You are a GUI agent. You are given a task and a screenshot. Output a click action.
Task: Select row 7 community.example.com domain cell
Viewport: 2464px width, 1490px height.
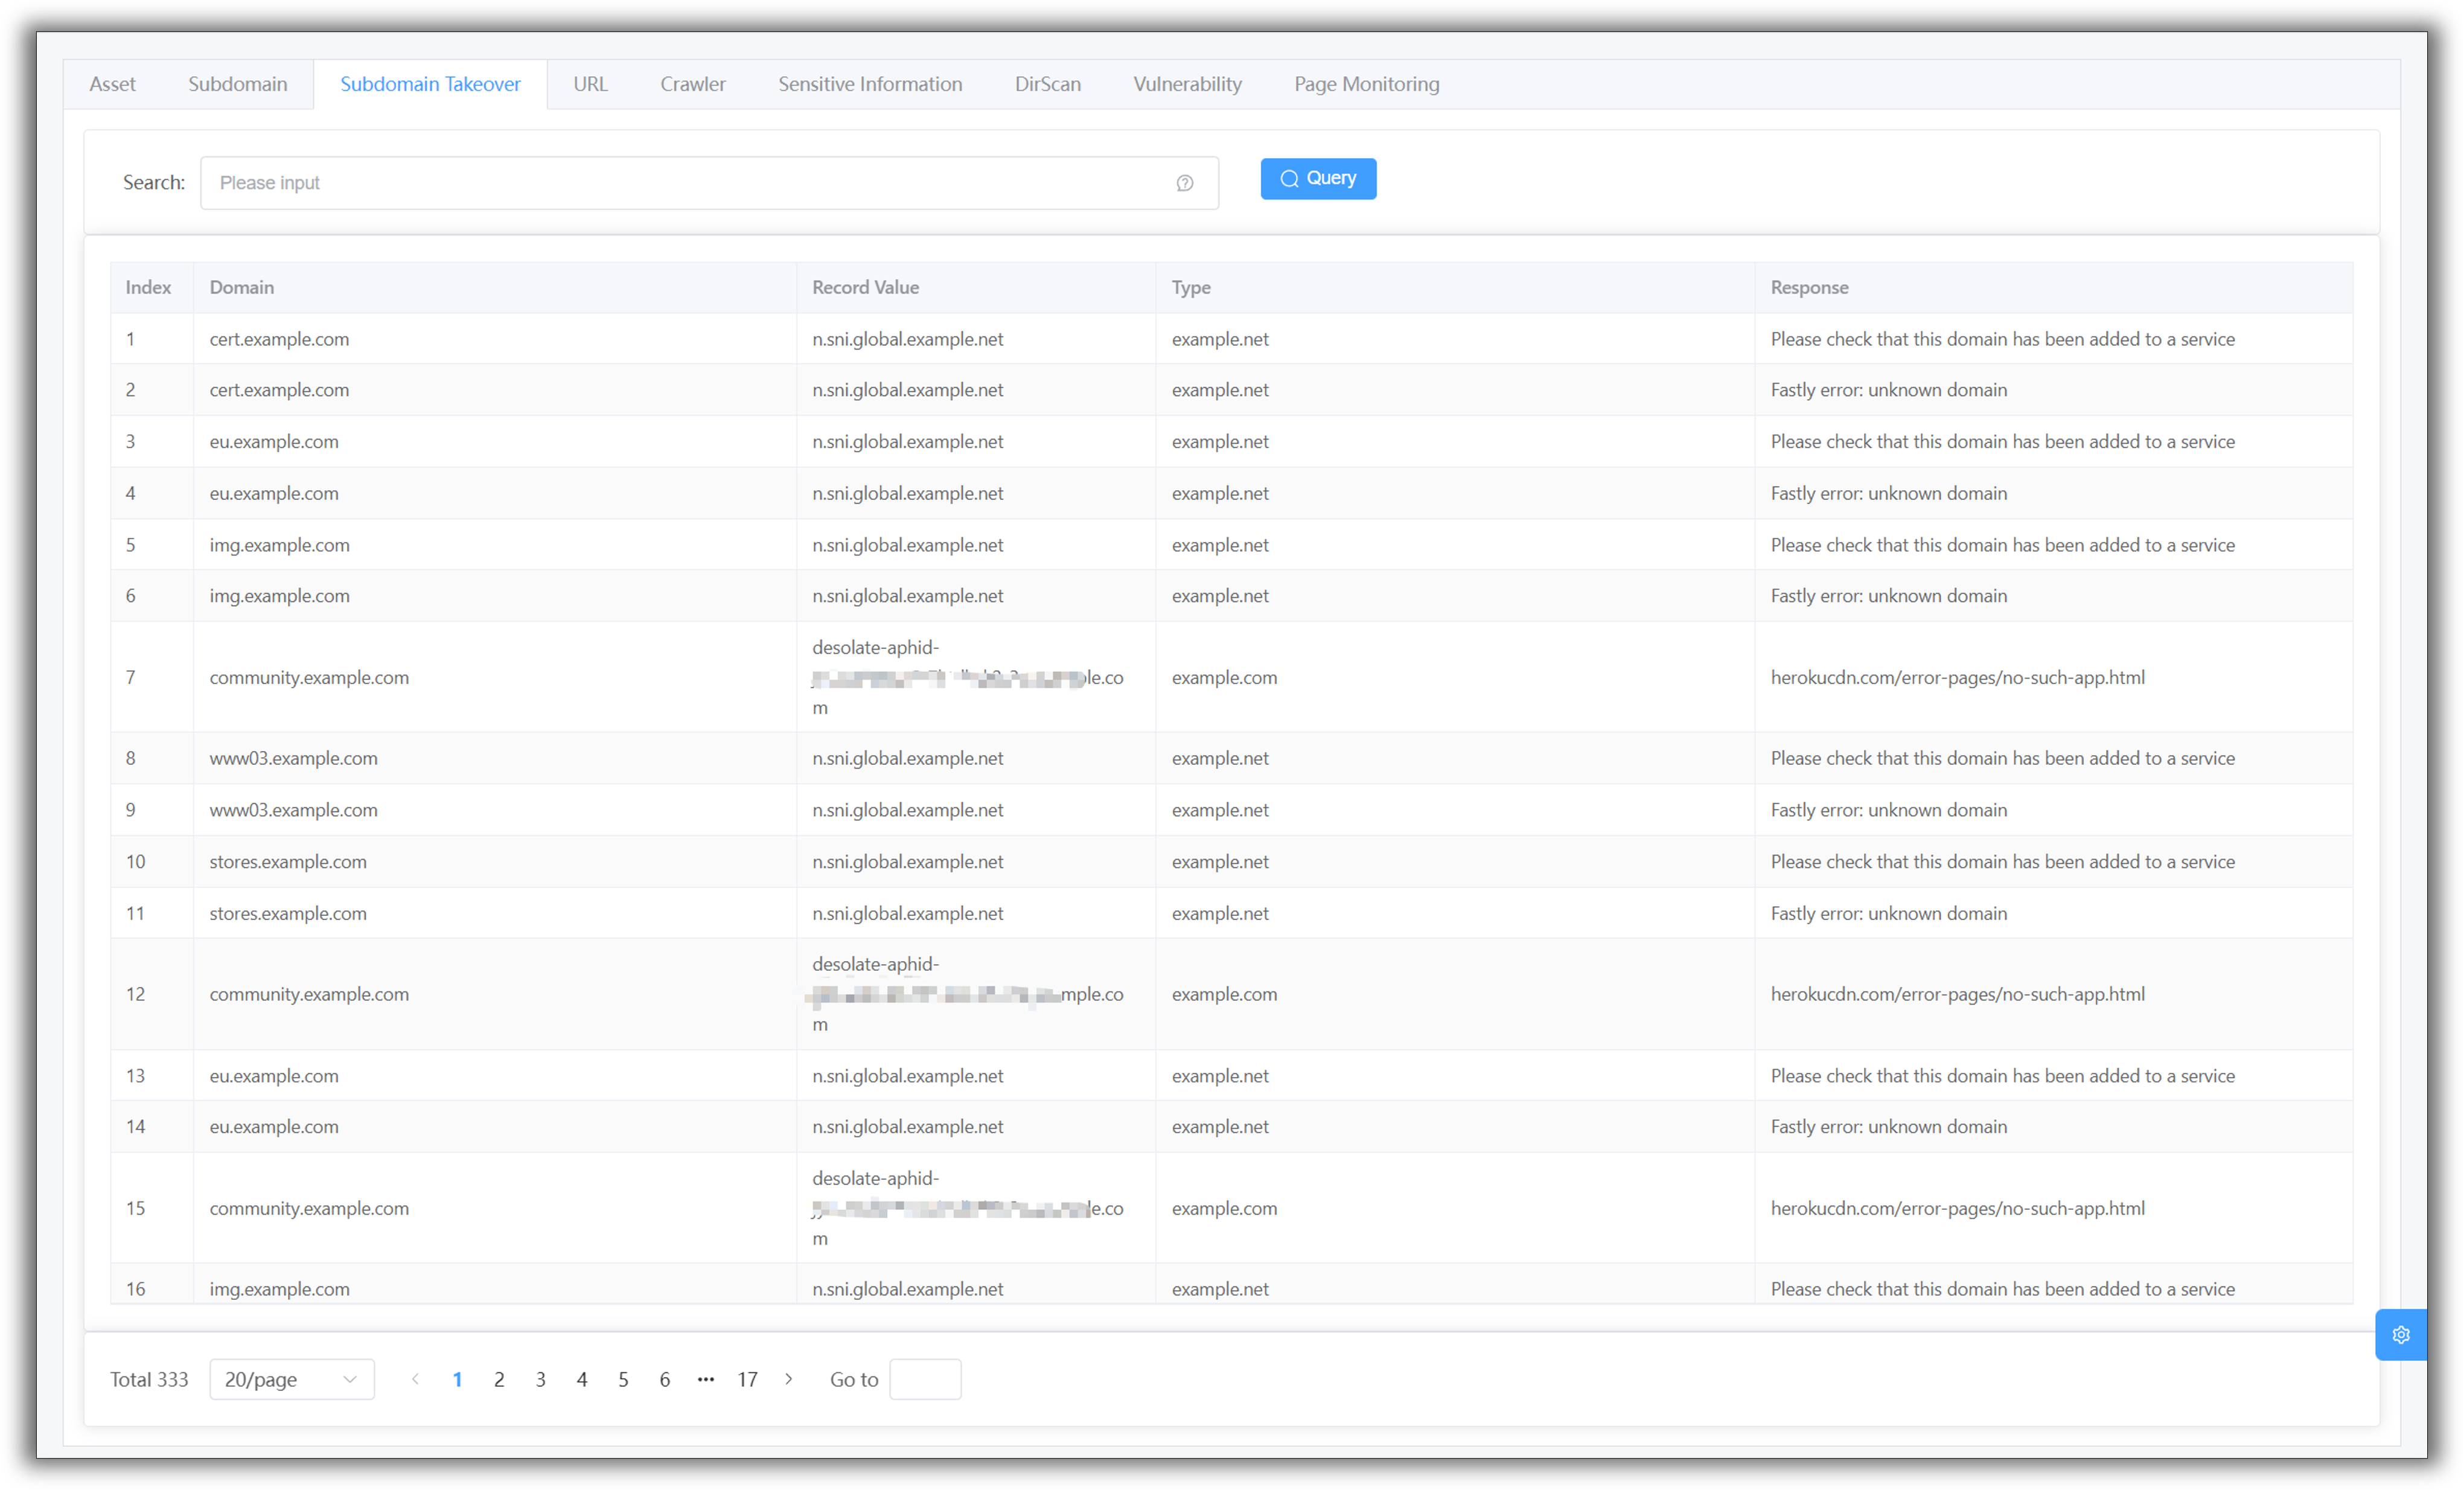pos(309,677)
